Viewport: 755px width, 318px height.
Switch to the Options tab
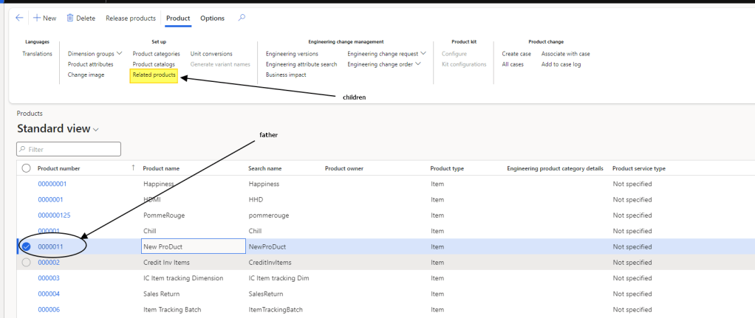pos(212,18)
